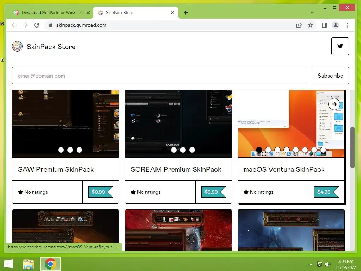Select third carousel dot on SCREAM preview
This screenshot has height=271, width=361.
[x=192, y=150]
